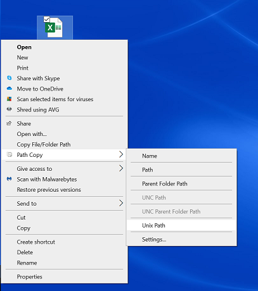Select New in the context menu

coord(64,58)
